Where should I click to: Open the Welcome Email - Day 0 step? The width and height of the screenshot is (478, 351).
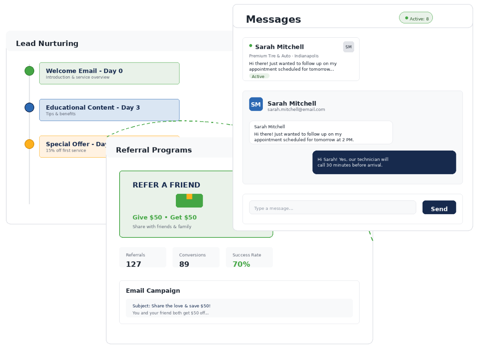coord(109,74)
